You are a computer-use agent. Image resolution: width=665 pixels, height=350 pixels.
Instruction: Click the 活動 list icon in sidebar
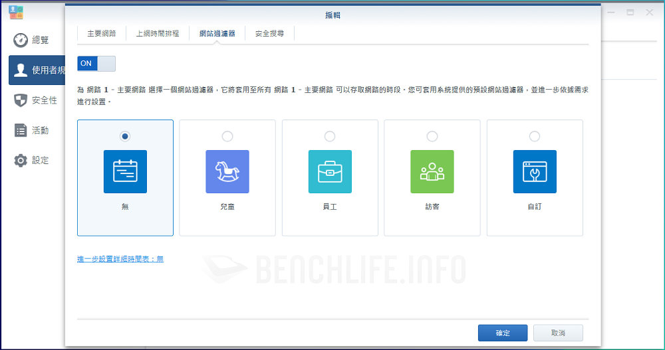point(21,131)
